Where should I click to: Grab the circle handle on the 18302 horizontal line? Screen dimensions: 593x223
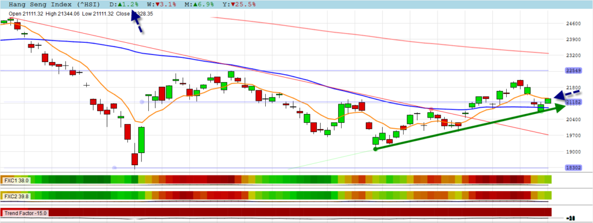click(115, 167)
